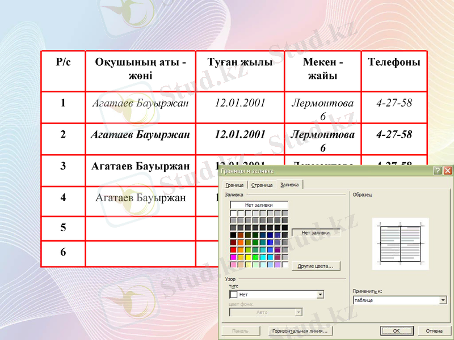Pick the bright red swatch from the palette

click(233, 250)
